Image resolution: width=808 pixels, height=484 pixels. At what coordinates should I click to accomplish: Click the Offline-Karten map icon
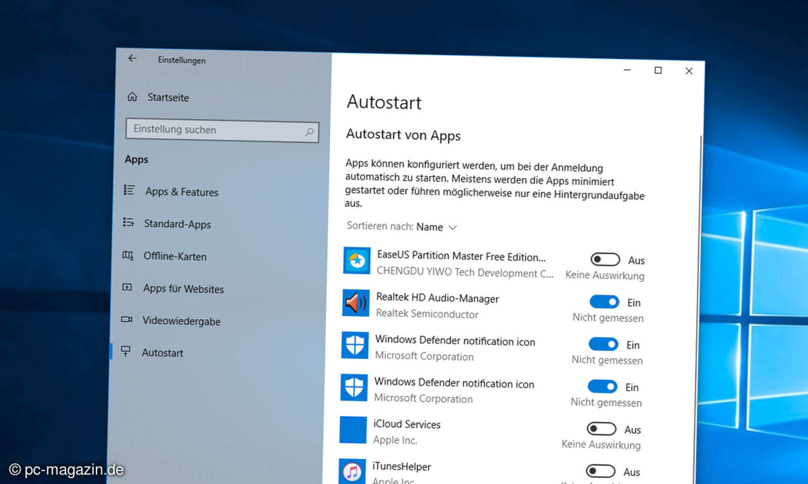(127, 255)
